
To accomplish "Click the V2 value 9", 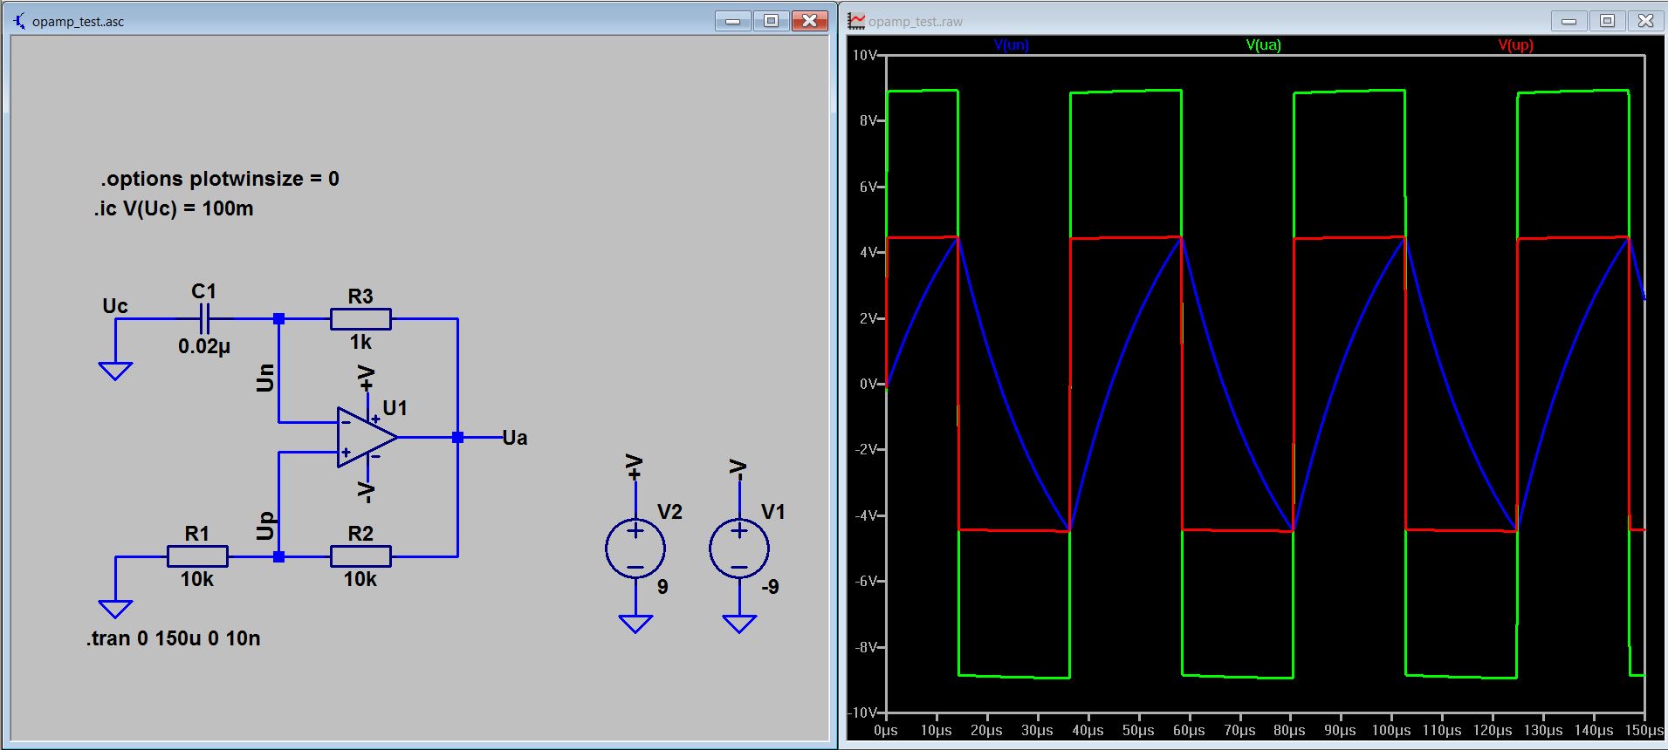I will (x=662, y=588).
